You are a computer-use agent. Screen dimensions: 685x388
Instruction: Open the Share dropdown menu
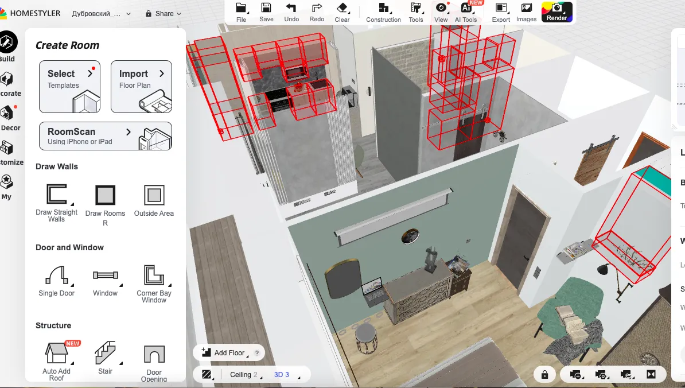pos(164,14)
